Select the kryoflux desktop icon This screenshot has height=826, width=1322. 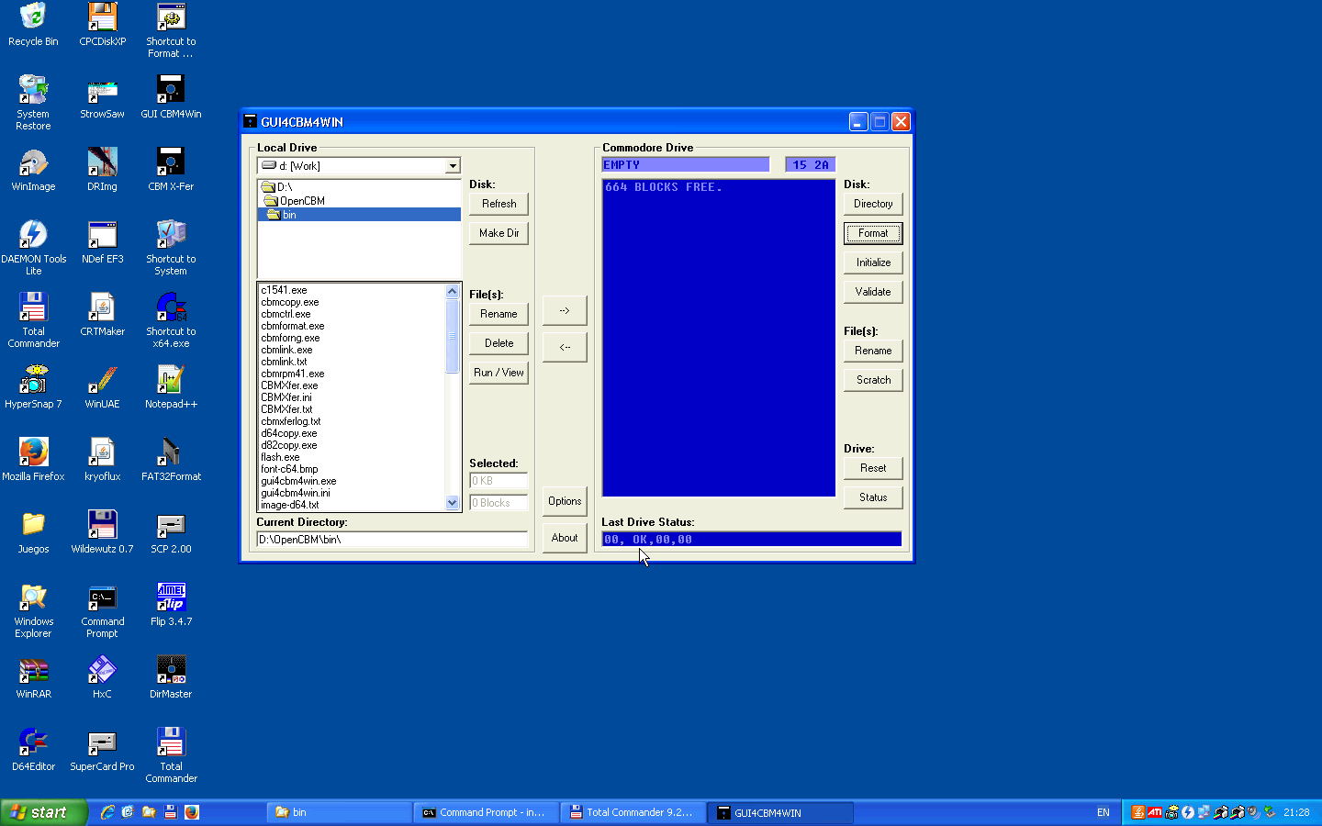(x=102, y=460)
